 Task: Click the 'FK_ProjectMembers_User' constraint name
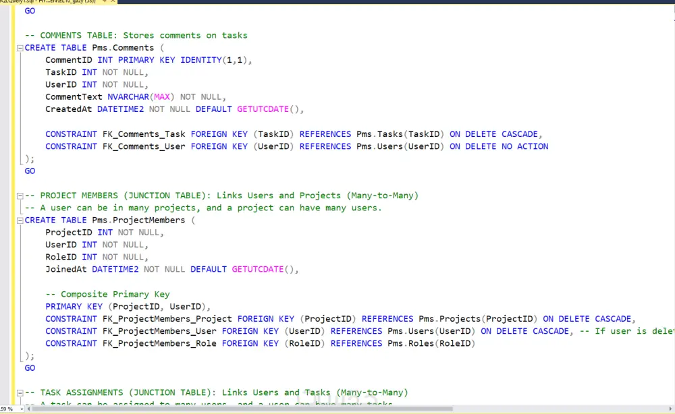click(159, 332)
